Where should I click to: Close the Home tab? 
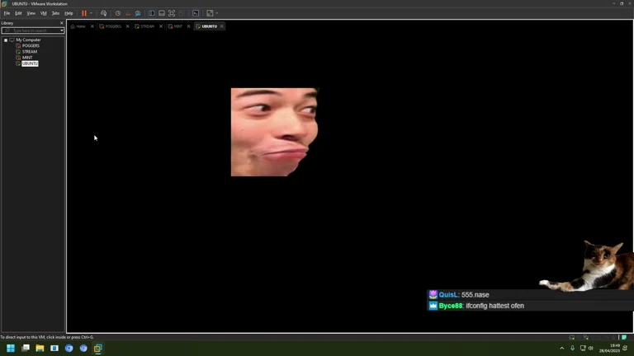[92, 26]
